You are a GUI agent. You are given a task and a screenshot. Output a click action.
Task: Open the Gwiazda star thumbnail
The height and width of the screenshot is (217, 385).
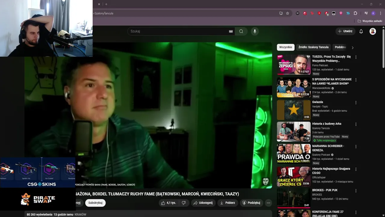(294, 110)
